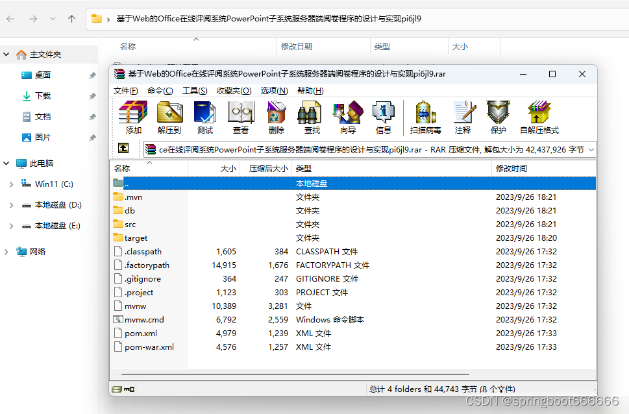Select the .gitignore file
This screenshot has height=414, width=629.
(x=353, y=279)
